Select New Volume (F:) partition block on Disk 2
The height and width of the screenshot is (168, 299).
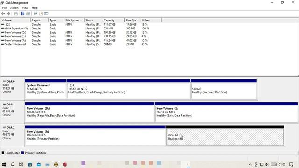pos(95,135)
